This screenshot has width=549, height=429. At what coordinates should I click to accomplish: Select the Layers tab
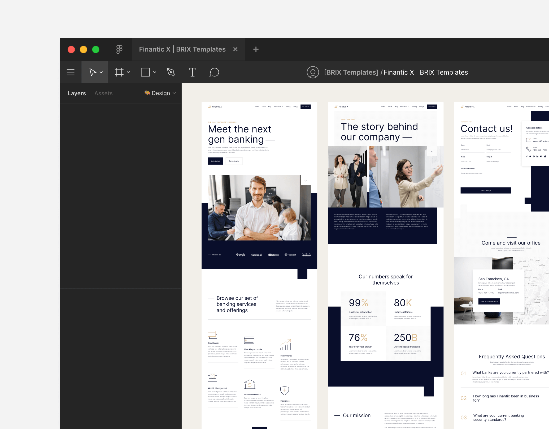click(x=77, y=93)
